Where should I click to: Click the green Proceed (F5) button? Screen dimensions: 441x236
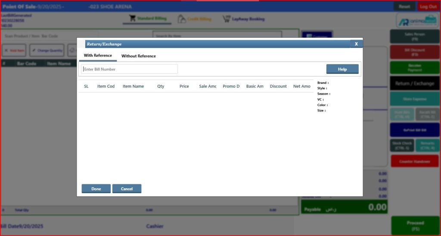(x=415, y=226)
